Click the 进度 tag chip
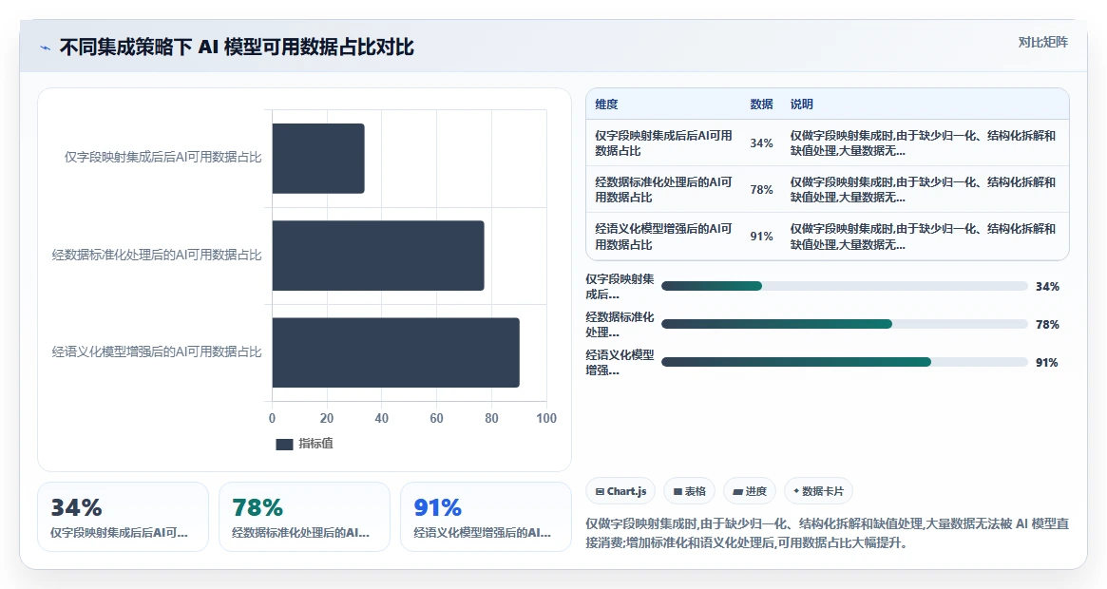Viewport: 1107px width, 589px height. click(750, 491)
